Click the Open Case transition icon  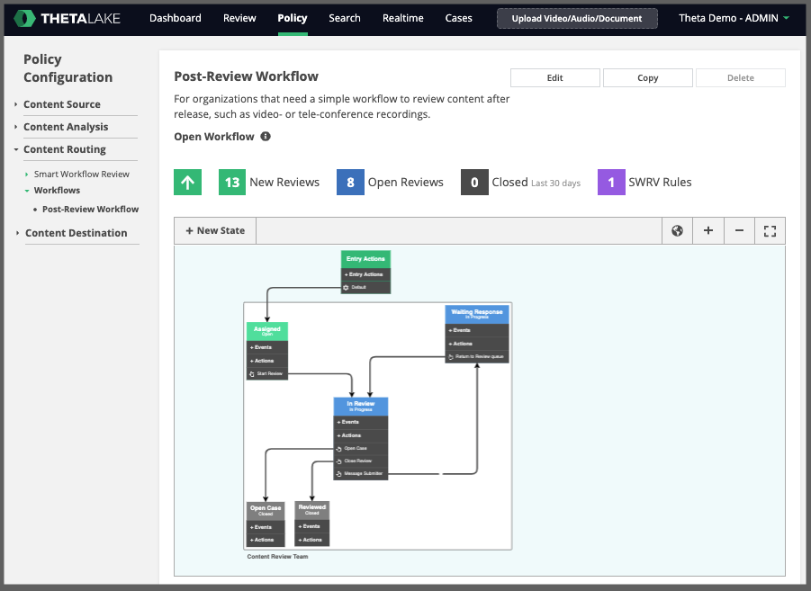[338, 449]
